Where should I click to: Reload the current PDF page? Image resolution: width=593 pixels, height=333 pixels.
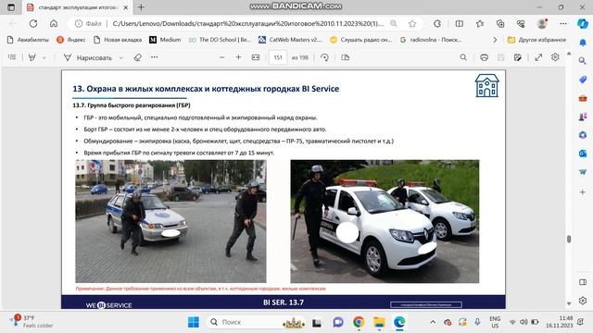pyautogui.click(x=33, y=23)
